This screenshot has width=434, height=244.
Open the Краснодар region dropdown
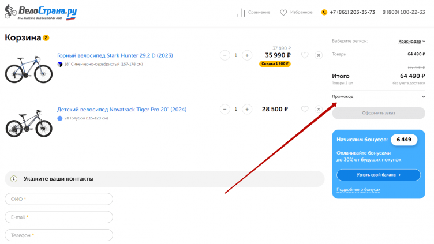tap(411, 42)
